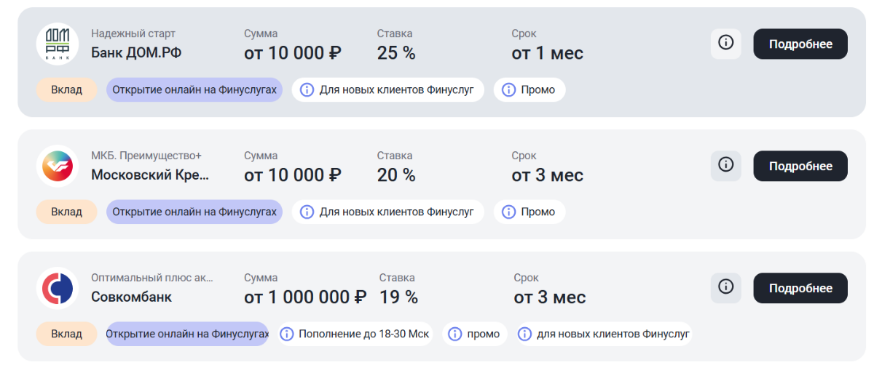This screenshot has height=373, width=874.
Task: Open the Банк ДОМ.РФ bank name link
Action: (136, 53)
